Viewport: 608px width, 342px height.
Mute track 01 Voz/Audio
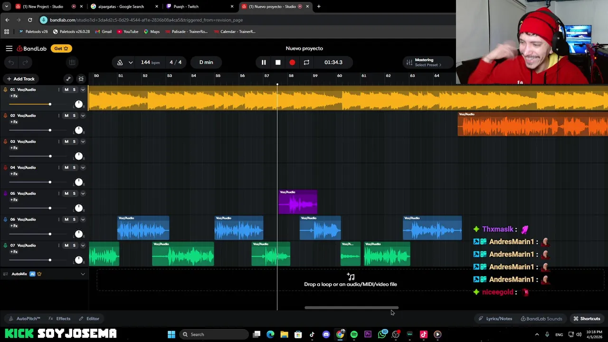66,90
